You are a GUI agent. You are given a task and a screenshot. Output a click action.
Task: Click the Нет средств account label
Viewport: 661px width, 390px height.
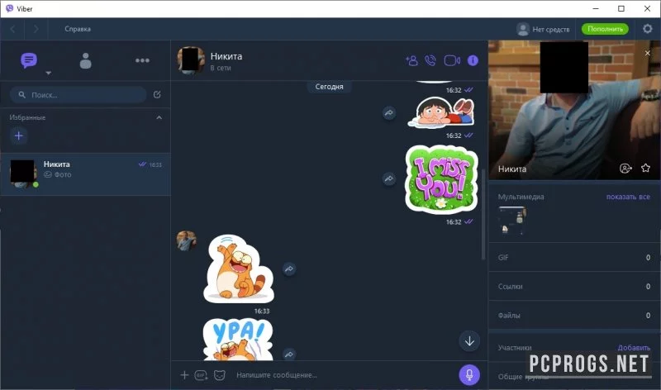click(x=550, y=29)
